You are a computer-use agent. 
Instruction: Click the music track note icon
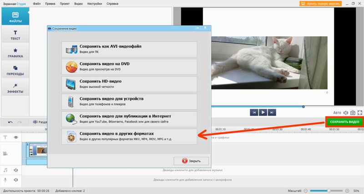5,170
